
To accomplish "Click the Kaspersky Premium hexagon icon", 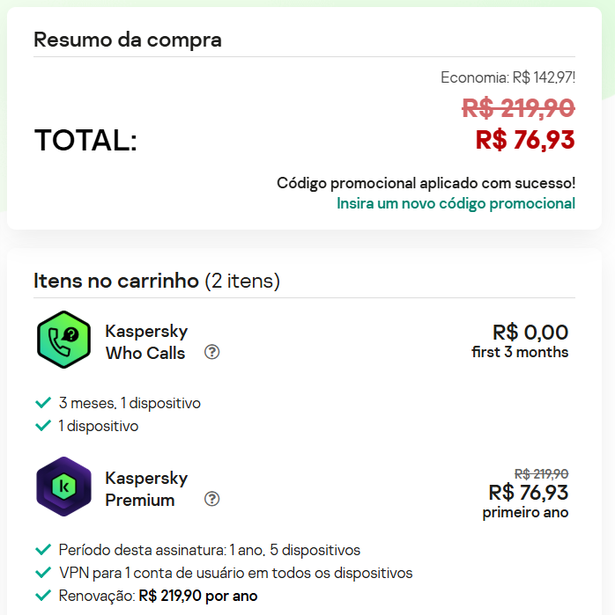I will tap(63, 487).
